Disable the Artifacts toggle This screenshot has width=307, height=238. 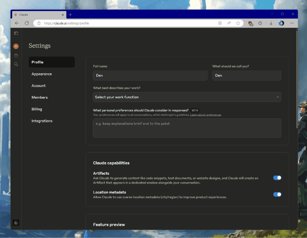(277, 178)
